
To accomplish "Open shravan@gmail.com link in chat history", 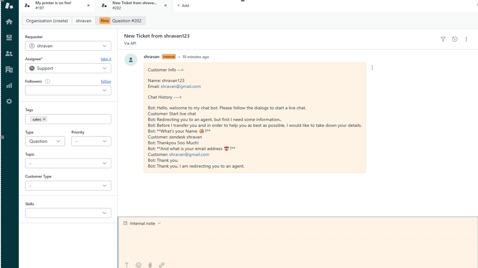I will point(189,154).
